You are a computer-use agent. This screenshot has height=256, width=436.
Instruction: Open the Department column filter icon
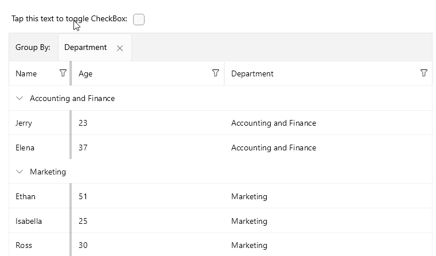tap(424, 73)
